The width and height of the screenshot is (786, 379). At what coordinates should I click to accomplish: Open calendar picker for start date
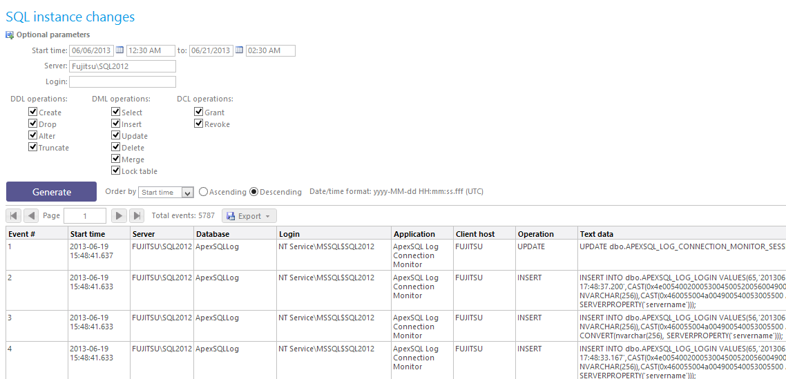click(x=119, y=50)
